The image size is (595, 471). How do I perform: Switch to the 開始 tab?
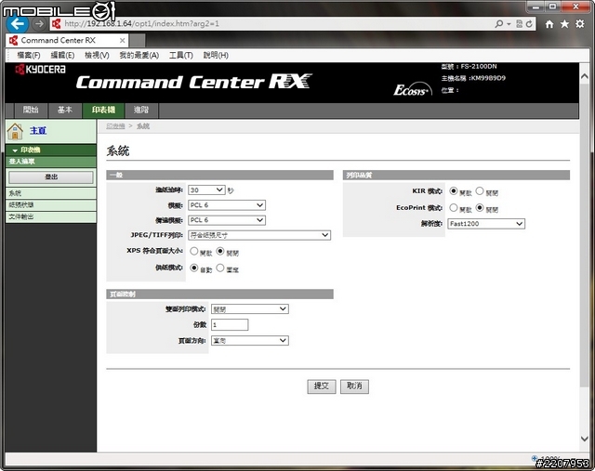coord(31,111)
